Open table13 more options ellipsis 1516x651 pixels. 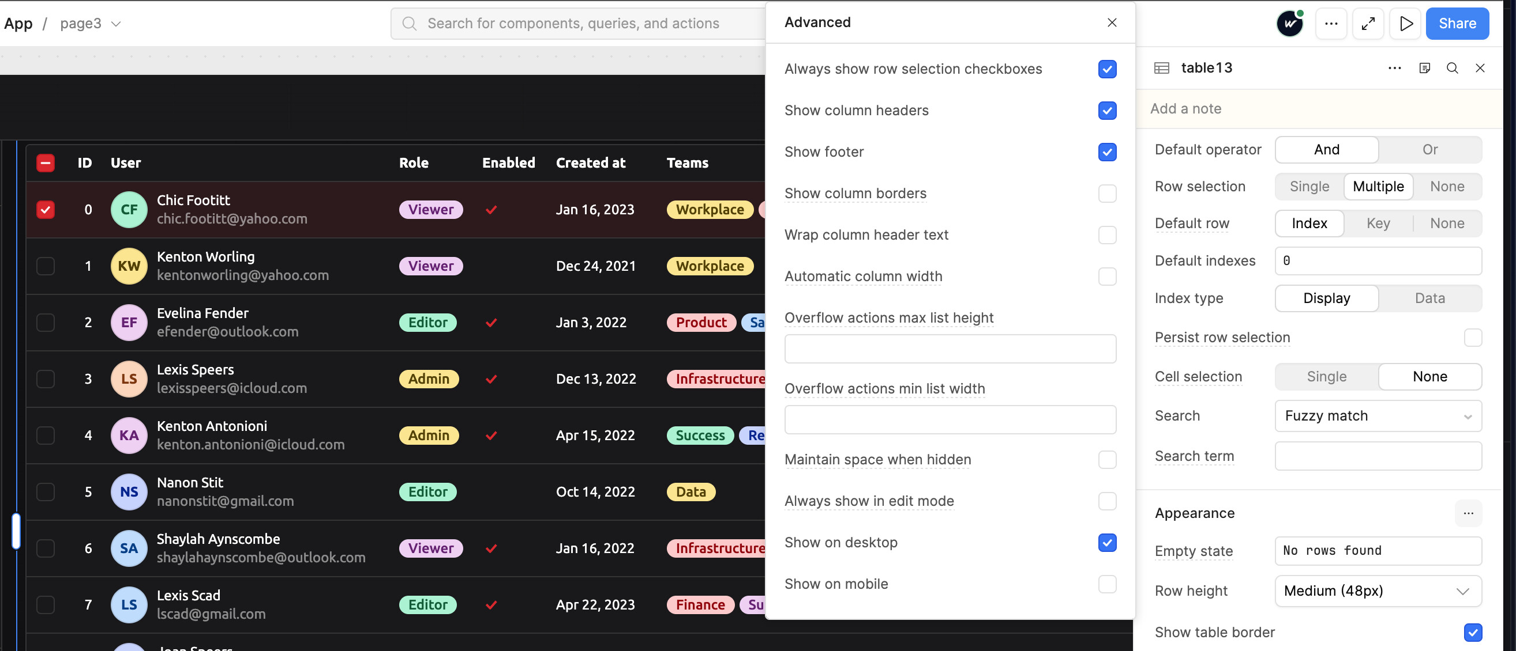tap(1394, 68)
